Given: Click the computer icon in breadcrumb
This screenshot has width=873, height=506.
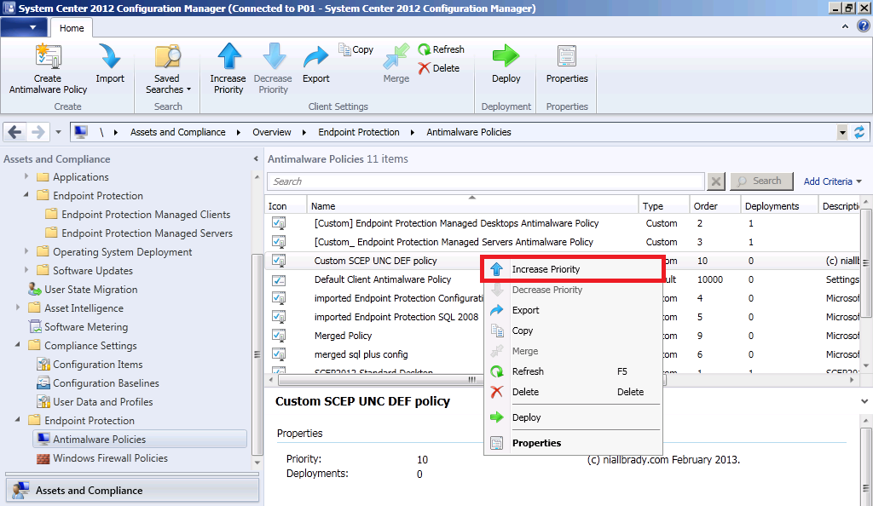Looking at the screenshot, I should (x=81, y=132).
